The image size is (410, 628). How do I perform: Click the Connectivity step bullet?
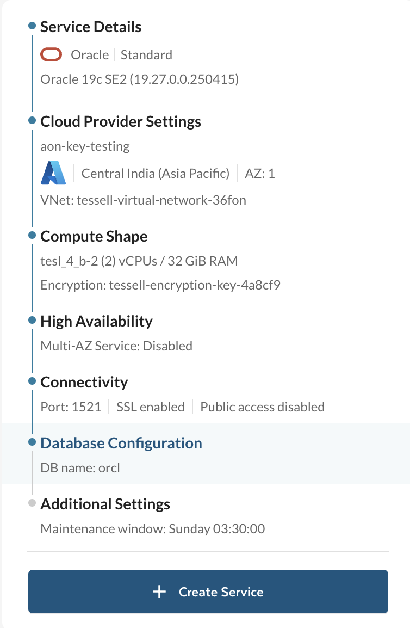(x=32, y=381)
